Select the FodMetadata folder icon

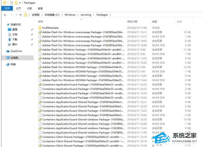[40, 28]
